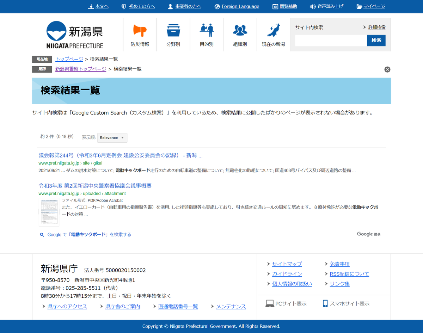Click the 法人番号 5000020150002 text
The height and width of the screenshot is (333, 423).
[x=115, y=270]
